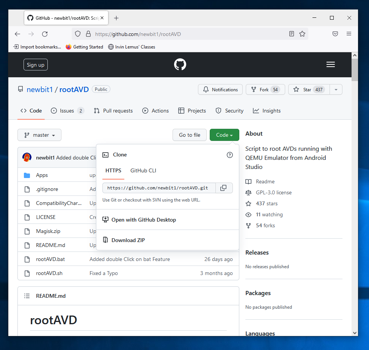Click 'Fixed a Typo' commit message
Viewport: 369px width, 350px height.
pyautogui.click(x=104, y=273)
